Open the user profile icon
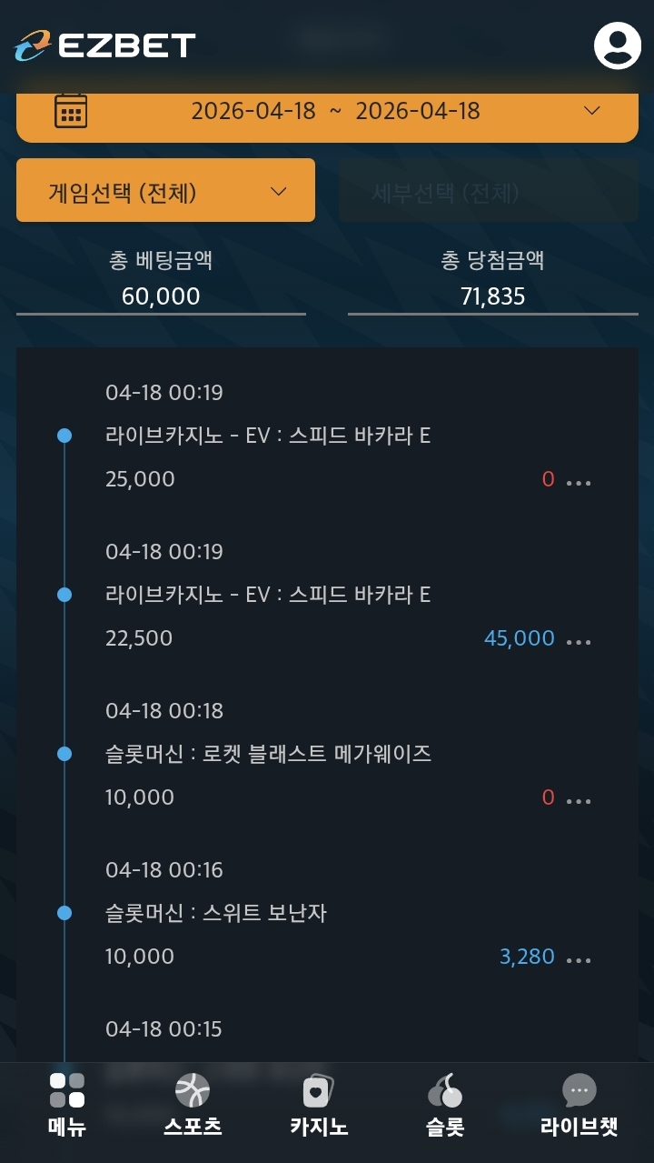This screenshot has height=1163, width=654. coord(618,45)
